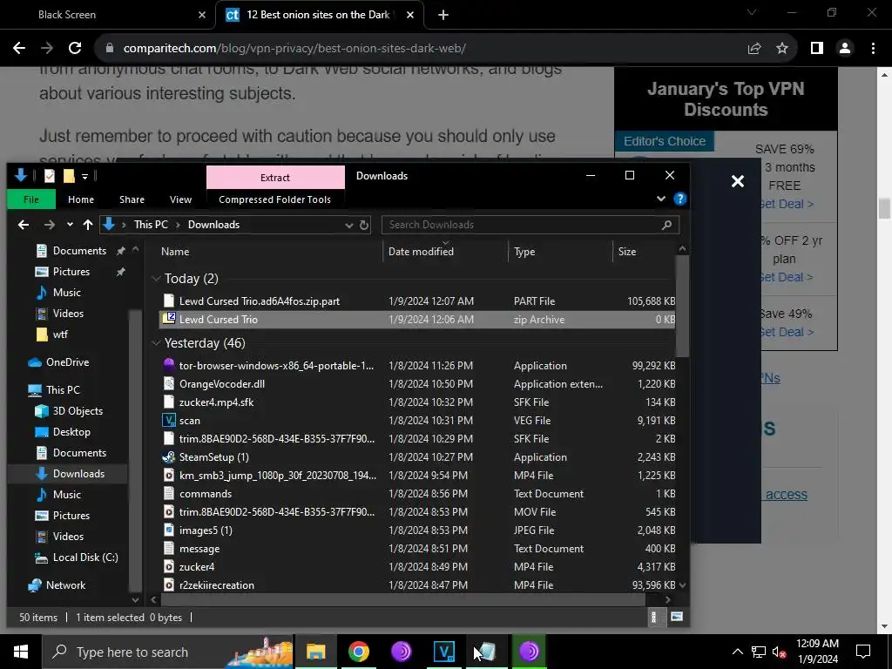Click the Properties quick access icon in title bar
The height and width of the screenshot is (669, 892).
[x=50, y=176]
